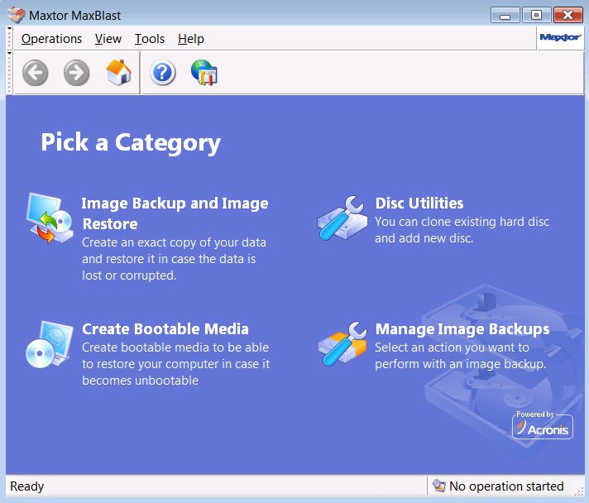Open the View menu
Screen dimensions: 589x503
pos(108,39)
